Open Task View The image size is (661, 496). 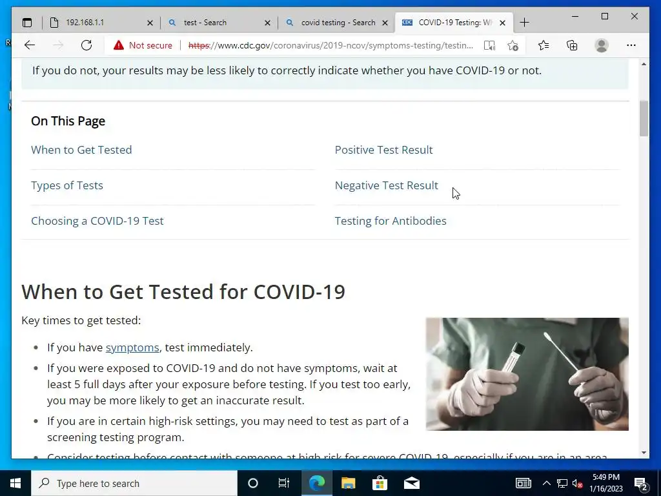coord(284,483)
